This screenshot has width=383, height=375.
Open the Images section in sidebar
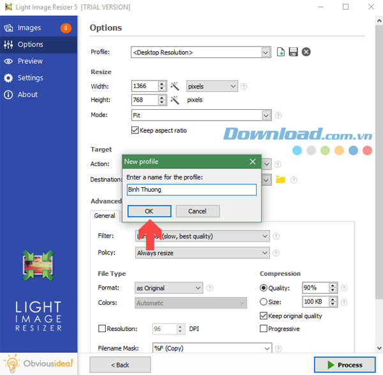[38, 27]
